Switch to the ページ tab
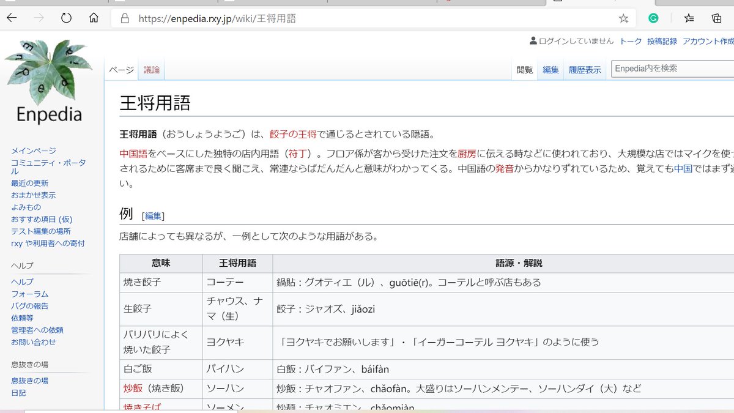 [x=121, y=70]
